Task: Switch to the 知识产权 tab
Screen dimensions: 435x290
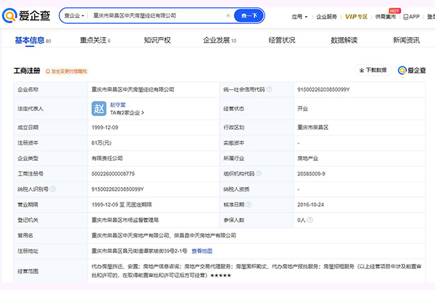Action: pyautogui.click(x=157, y=41)
